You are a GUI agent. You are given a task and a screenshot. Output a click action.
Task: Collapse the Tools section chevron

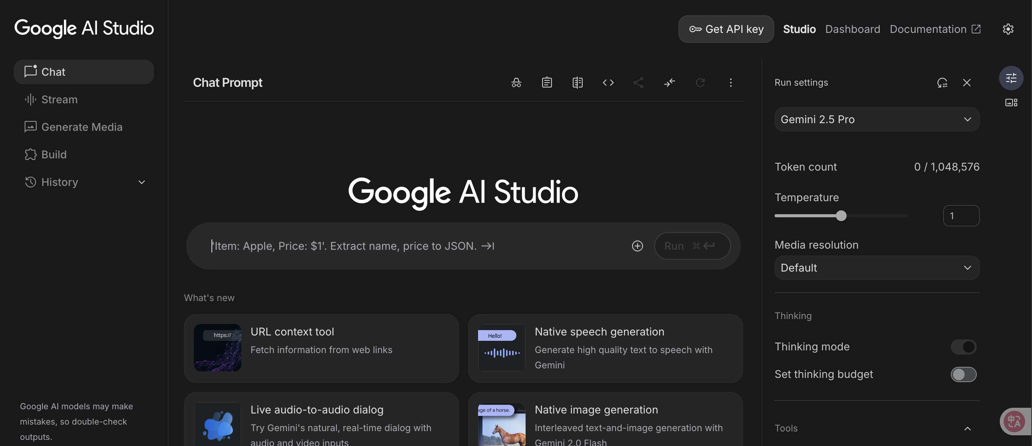click(x=967, y=428)
